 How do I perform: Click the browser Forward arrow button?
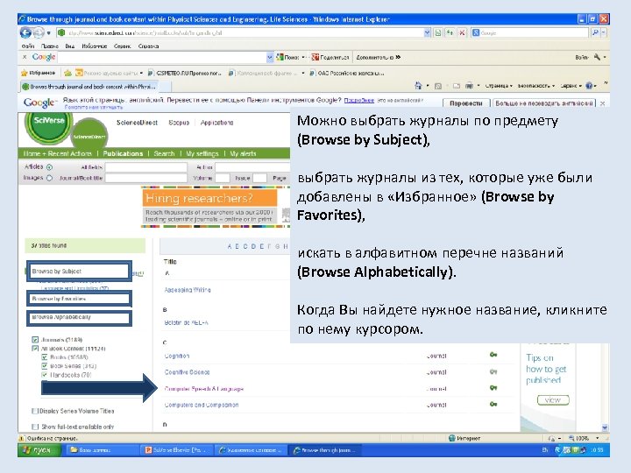tap(38, 32)
